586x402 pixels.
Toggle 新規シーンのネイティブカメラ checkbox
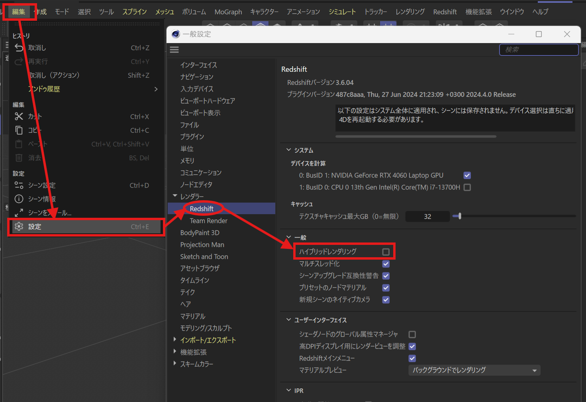click(x=386, y=300)
